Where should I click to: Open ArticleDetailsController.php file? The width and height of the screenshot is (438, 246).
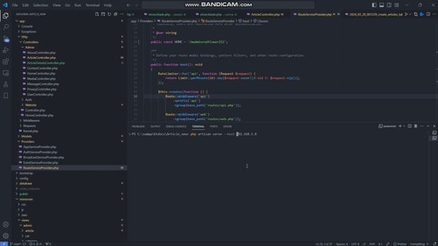[46, 63]
